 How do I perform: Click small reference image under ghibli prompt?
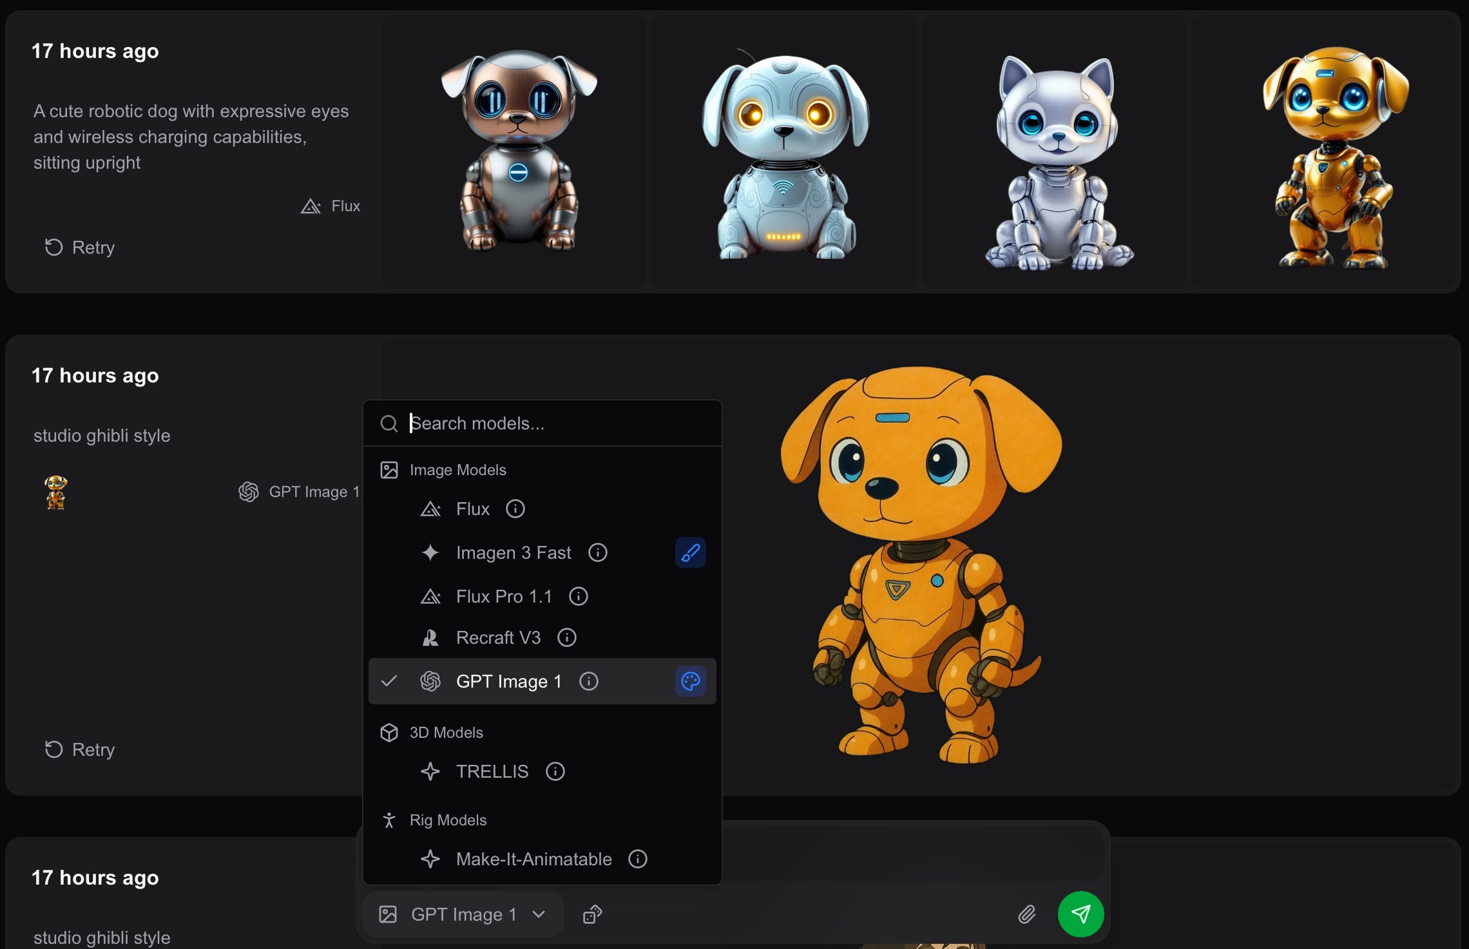(56, 493)
